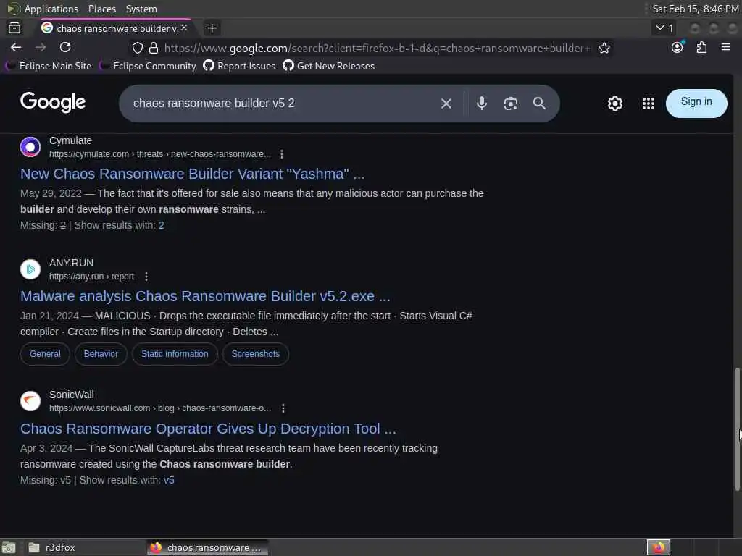
Task: Click the clock showing Sat Feb 15
Action: click(695, 9)
